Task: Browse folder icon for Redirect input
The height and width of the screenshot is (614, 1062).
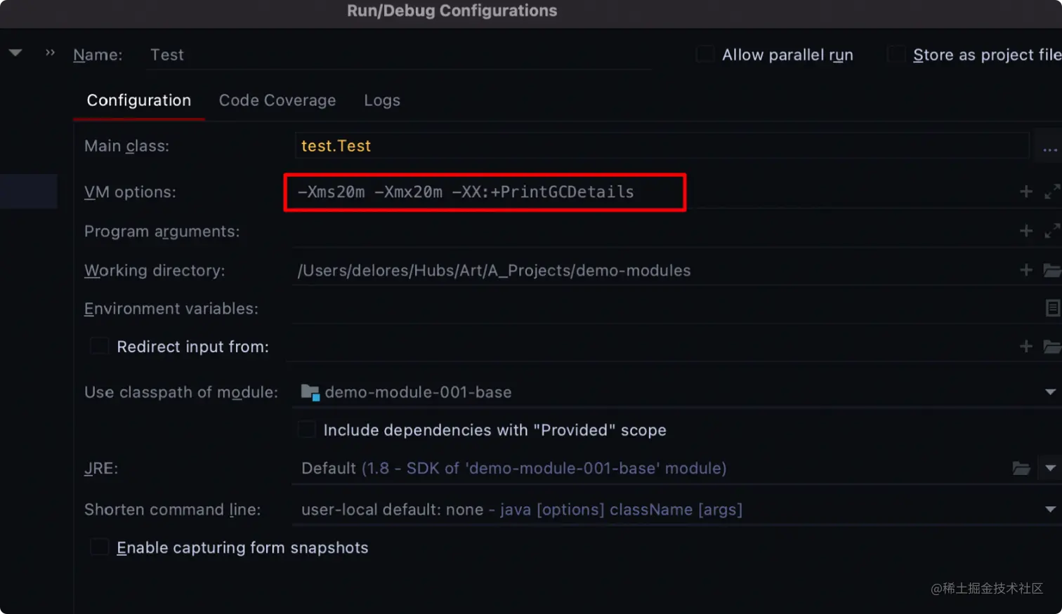Action: click(1052, 346)
